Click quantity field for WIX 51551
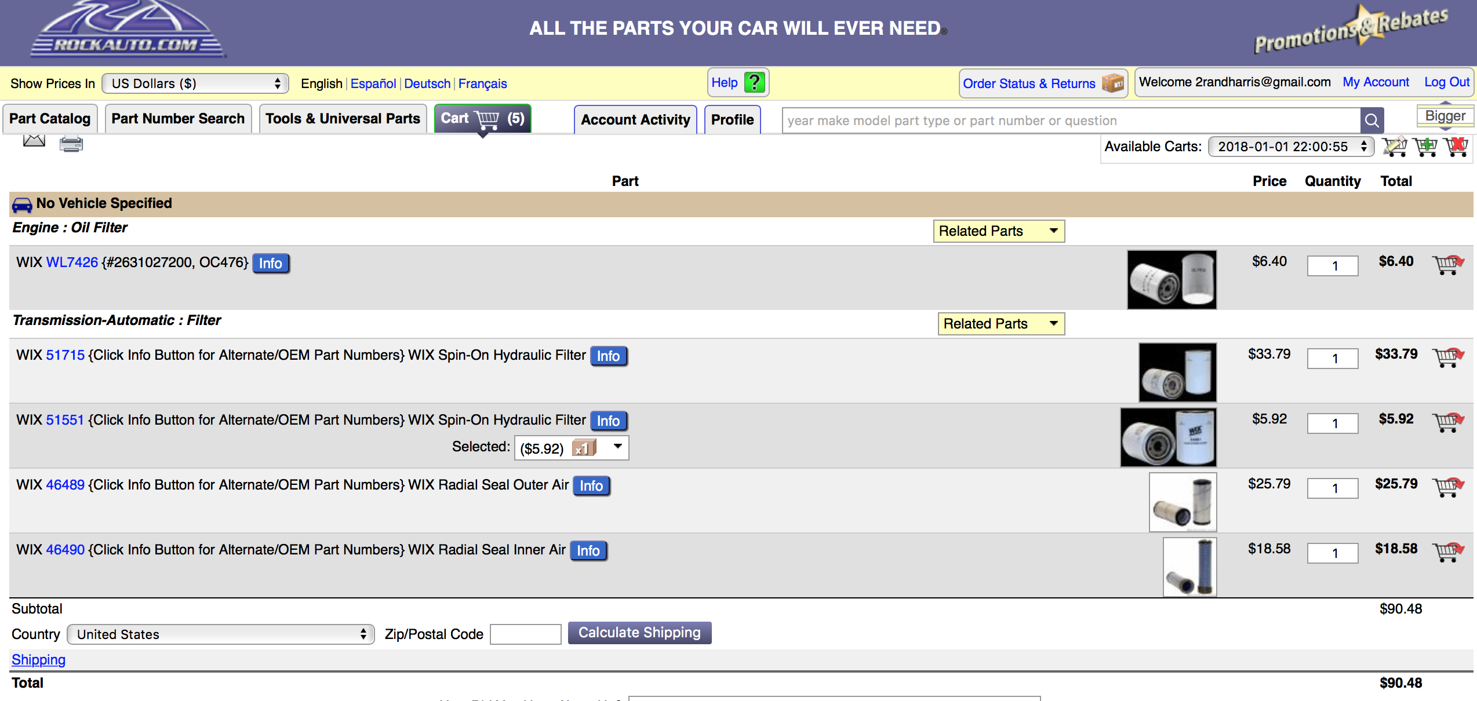Viewport: 1477px width, 701px height. 1333,423
